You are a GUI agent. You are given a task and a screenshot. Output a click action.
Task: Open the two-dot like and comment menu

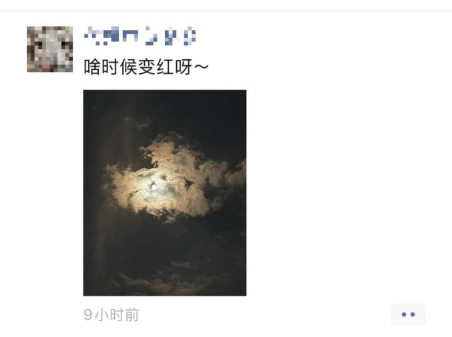tap(408, 314)
